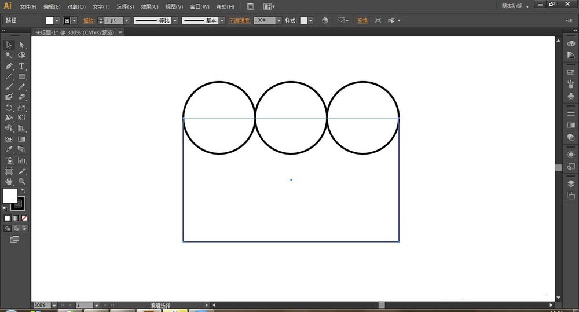Expand the opacity 100% dropdown
The width and height of the screenshot is (579, 312).
pyautogui.click(x=279, y=20)
